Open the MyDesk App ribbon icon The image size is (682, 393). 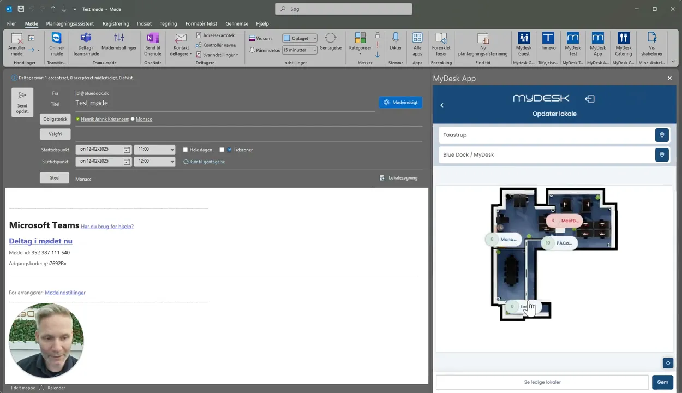[x=598, y=44]
